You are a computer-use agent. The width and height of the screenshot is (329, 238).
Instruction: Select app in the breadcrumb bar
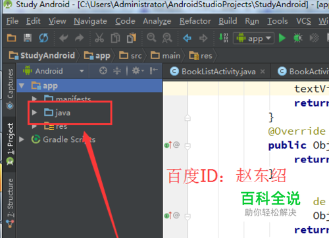(x=97, y=56)
